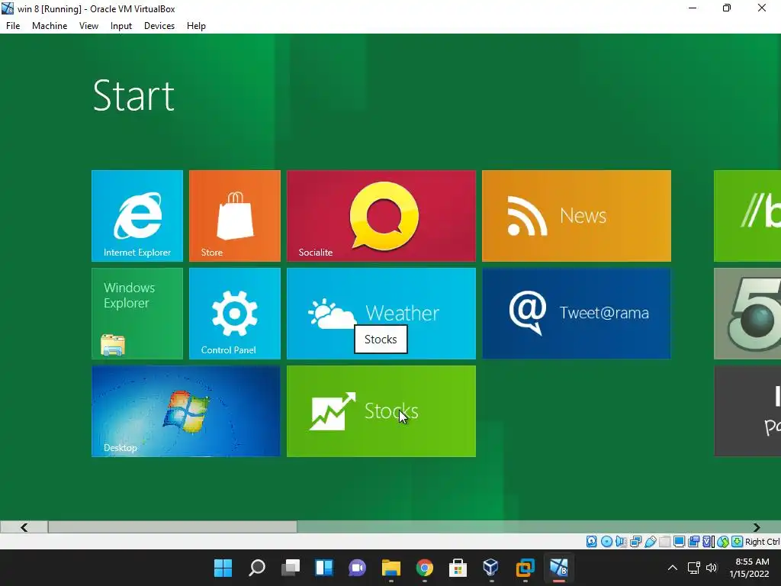The height and width of the screenshot is (586, 781).
Task: Open the Input menu
Action: (121, 26)
